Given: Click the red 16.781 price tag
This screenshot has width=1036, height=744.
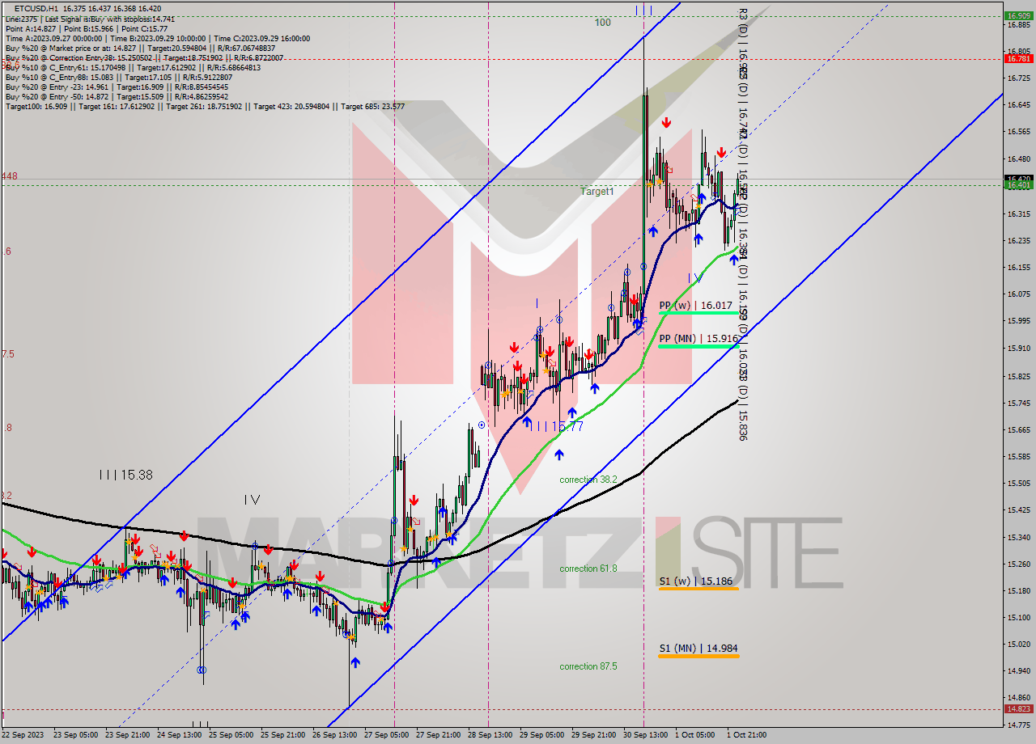Looking at the screenshot, I should 1018,58.
